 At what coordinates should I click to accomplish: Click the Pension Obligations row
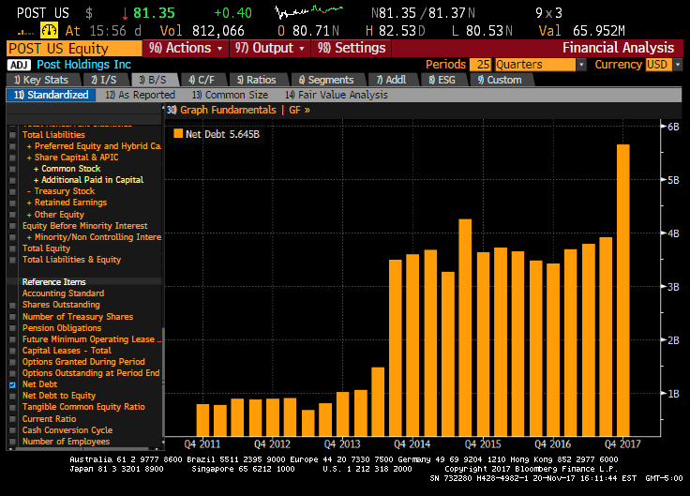click(62, 328)
